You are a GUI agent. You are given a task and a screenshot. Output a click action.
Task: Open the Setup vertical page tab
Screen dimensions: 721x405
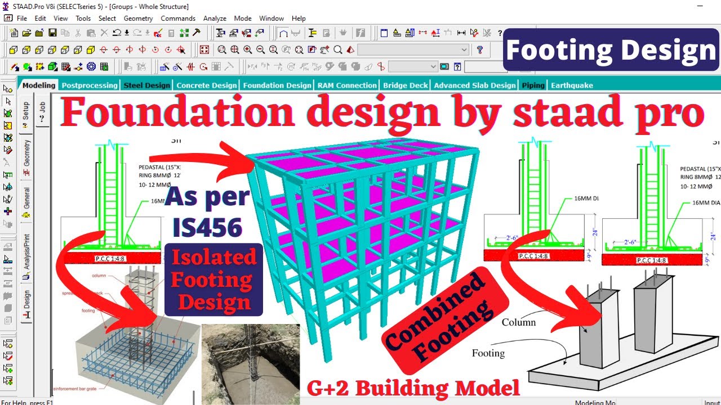click(x=26, y=115)
